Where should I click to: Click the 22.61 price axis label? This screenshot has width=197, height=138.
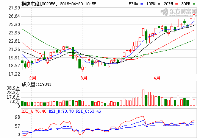tap(14, 41)
